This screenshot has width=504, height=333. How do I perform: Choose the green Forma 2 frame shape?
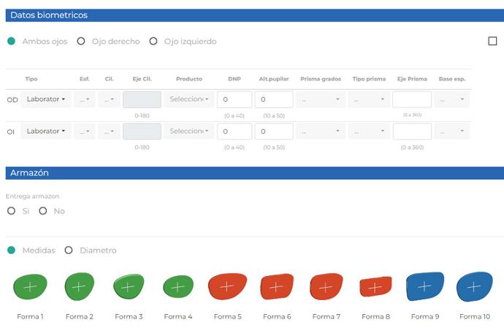click(x=79, y=286)
